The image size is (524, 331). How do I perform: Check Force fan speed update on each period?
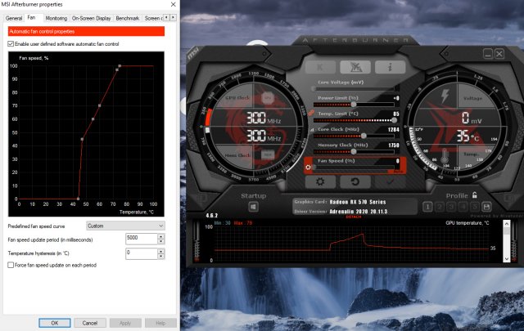(x=11, y=266)
